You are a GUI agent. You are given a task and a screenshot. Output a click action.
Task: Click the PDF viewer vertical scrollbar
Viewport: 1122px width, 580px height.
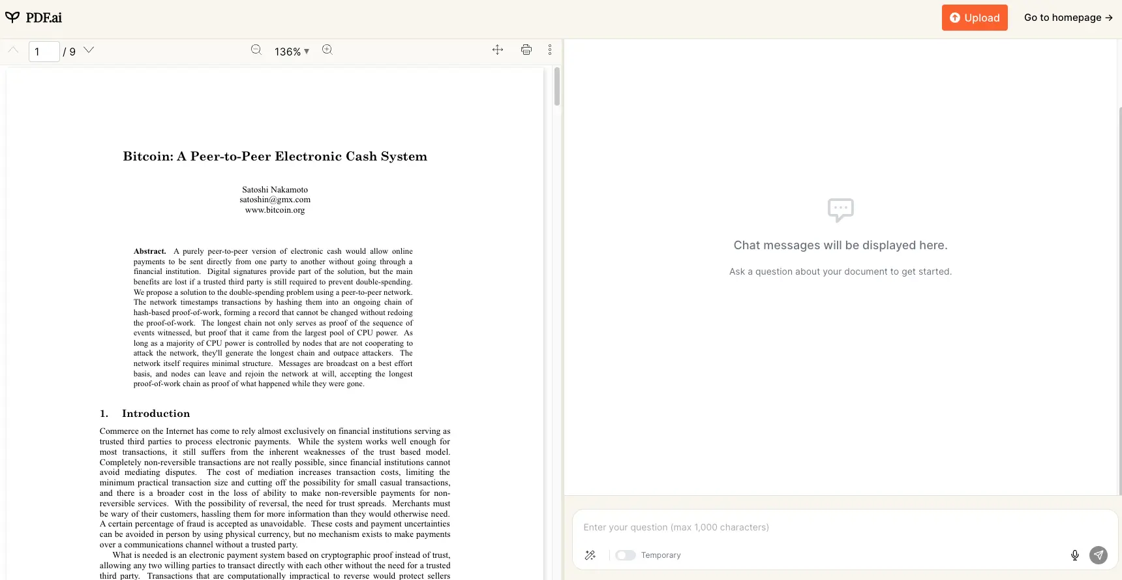click(x=556, y=87)
